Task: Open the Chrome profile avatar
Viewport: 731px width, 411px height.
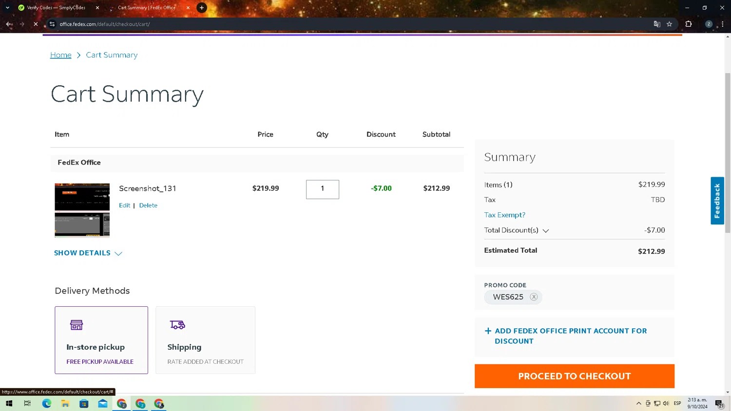Action: click(709, 24)
